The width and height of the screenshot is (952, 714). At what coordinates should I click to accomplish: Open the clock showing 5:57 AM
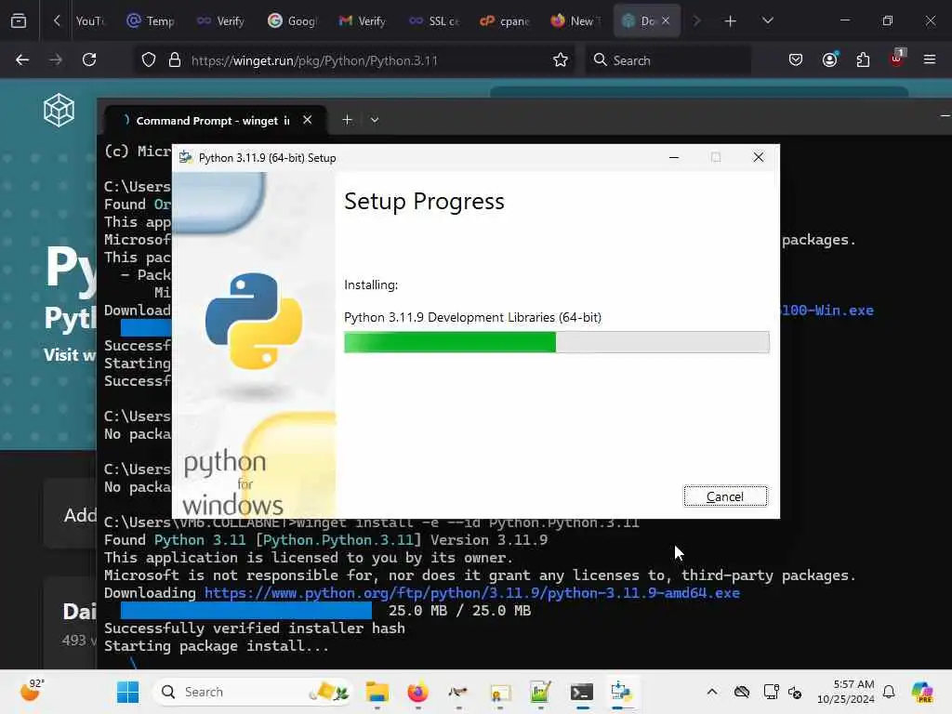[x=845, y=692]
